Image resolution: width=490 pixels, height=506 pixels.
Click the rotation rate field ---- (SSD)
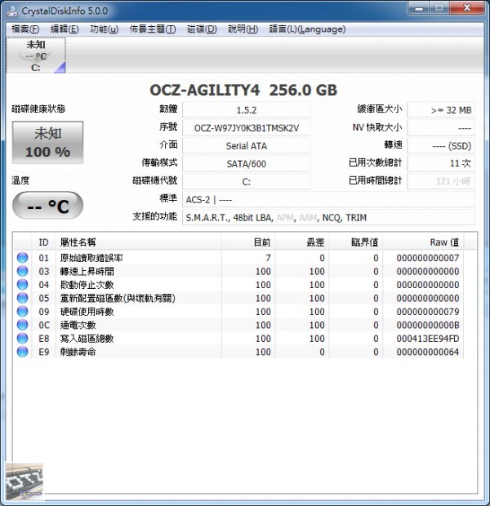pos(441,146)
